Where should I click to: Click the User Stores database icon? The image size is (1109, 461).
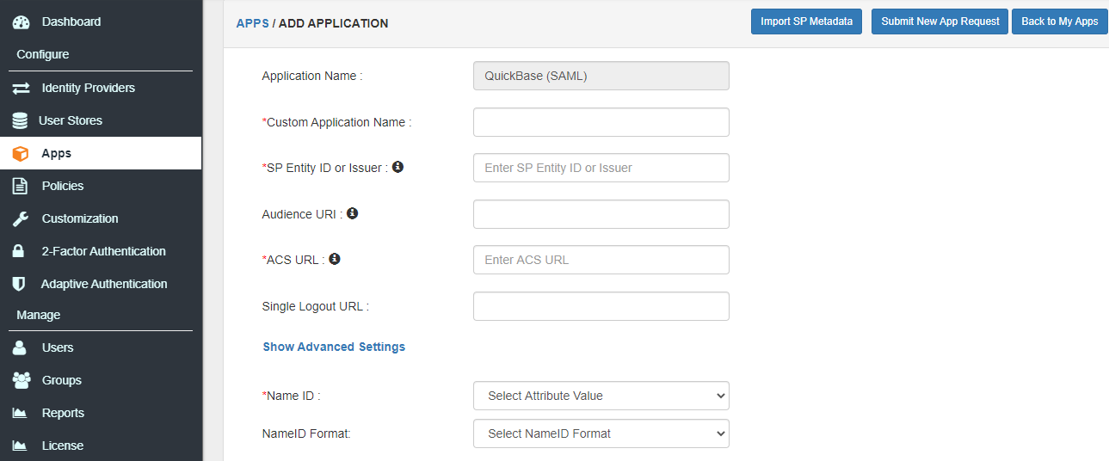coord(20,120)
